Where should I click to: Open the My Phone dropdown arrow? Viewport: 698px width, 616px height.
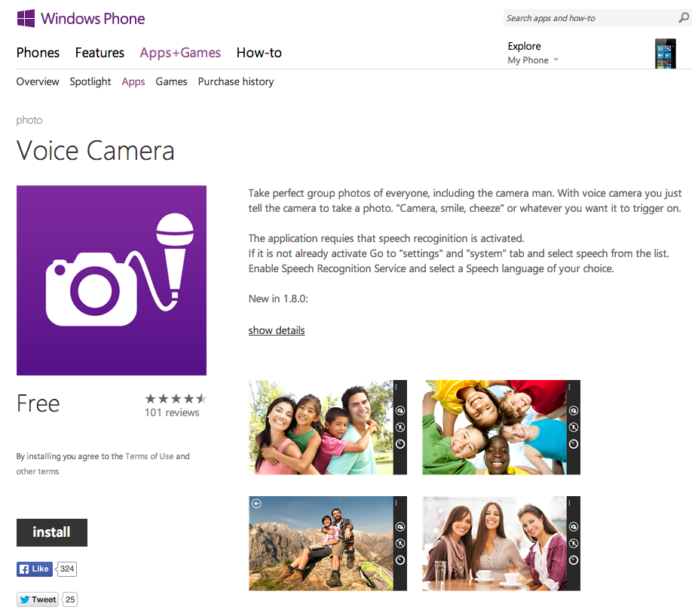(556, 60)
